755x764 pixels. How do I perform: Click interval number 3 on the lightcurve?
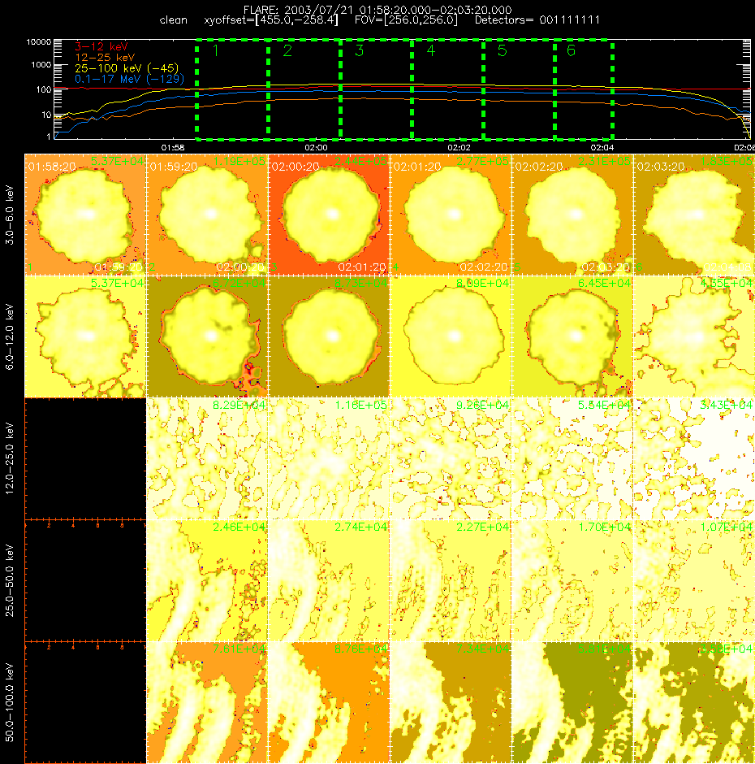[360, 50]
